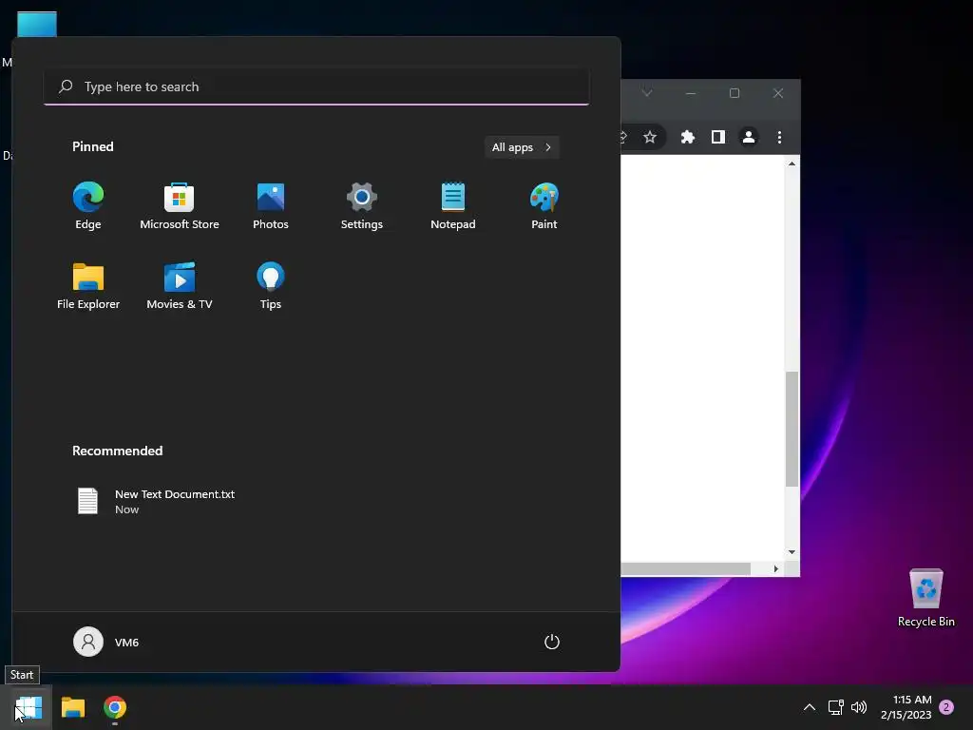The width and height of the screenshot is (973, 730).
Task: Open the power options button
Action: (x=552, y=642)
